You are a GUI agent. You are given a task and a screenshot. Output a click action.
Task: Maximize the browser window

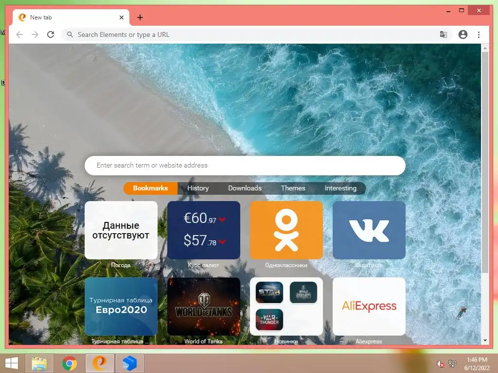coord(462,11)
